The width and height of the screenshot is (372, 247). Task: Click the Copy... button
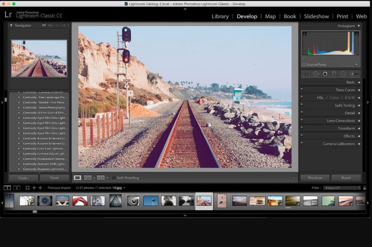(x=23, y=178)
